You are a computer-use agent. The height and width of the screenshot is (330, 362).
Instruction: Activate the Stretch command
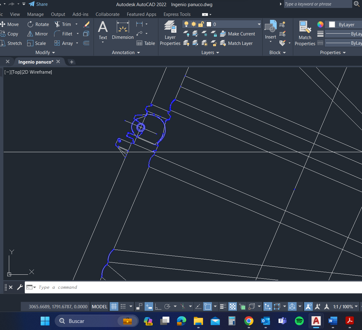[x=11, y=43]
